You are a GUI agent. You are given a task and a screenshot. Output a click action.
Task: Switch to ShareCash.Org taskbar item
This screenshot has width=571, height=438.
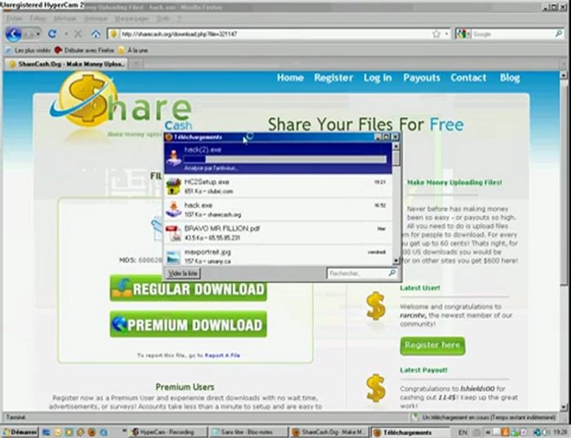(x=329, y=432)
